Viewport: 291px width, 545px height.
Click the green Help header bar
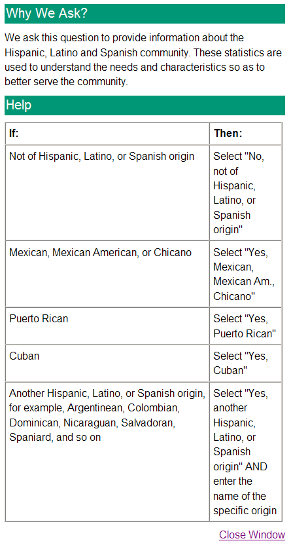(145, 105)
